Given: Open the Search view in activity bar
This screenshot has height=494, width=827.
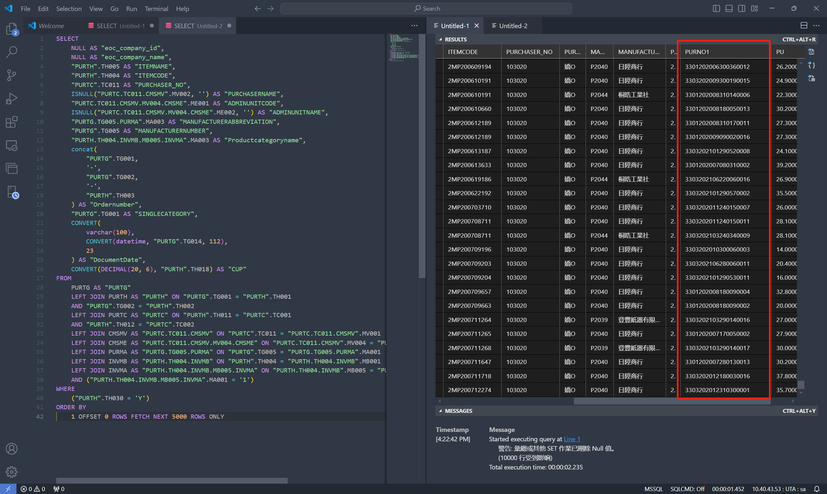Looking at the screenshot, I should [x=12, y=52].
